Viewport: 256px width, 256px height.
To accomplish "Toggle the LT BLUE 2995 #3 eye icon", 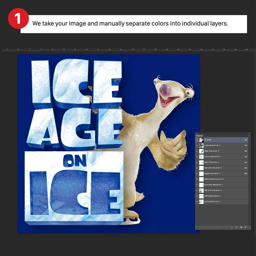I will coord(197,157).
